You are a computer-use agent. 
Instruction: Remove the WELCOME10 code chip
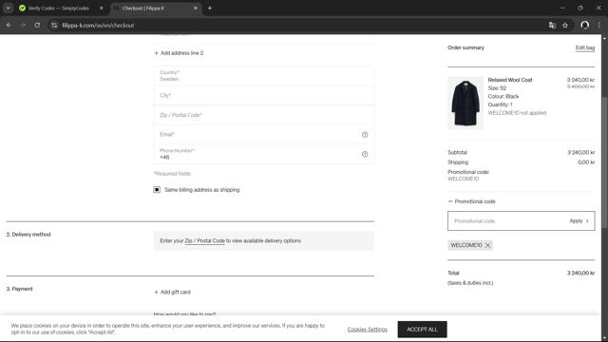[x=487, y=245]
